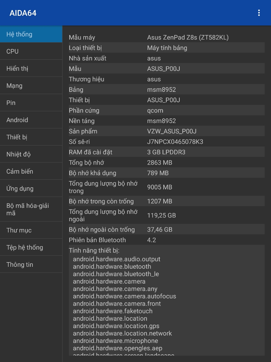Open the Nhiệt độ section
Screen dimensions: 271x362
click(31, 154)
